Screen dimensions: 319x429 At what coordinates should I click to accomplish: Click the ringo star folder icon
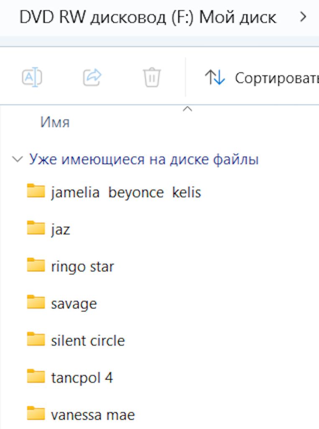click(x=36, y=265)
